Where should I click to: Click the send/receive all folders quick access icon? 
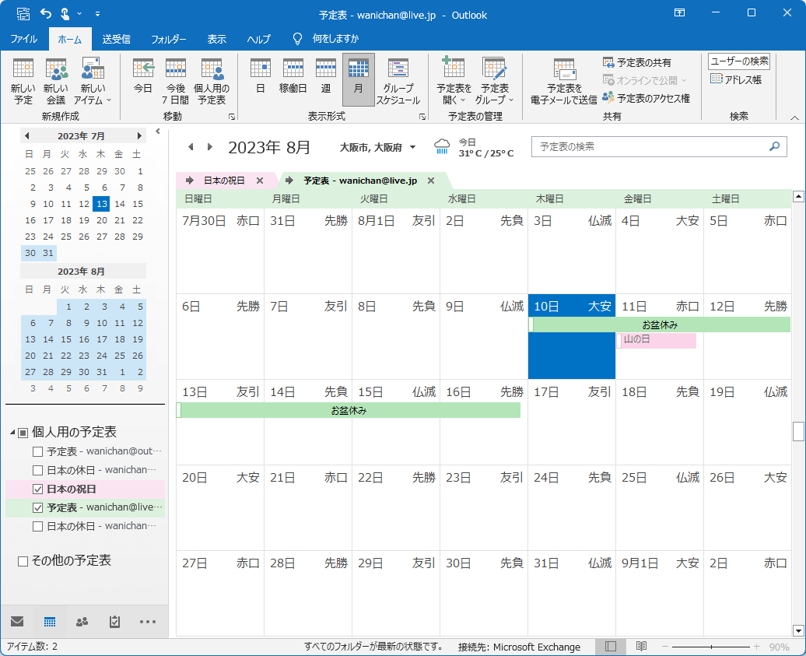click(23, 14)
